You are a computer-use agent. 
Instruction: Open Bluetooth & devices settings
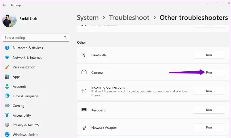(x=28, y=48)
